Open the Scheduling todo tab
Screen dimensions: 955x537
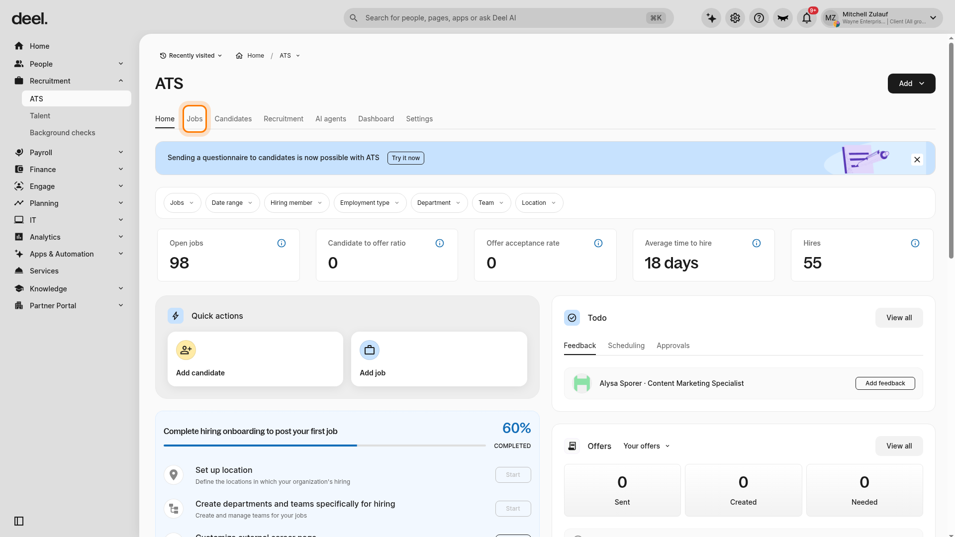626,346
